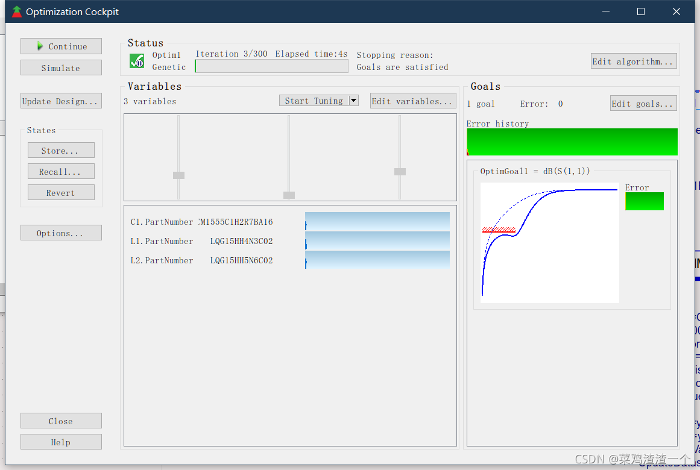This screenshot has width=700, height=470.
Task: Click part value LQG15HH4N3C02
Action: point(242,241)
